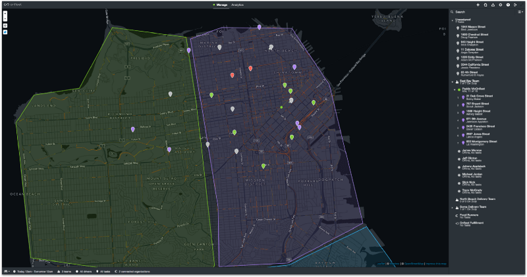
Task: Click the export download icon
Action: pyautogui.click(x=493, y=5)
